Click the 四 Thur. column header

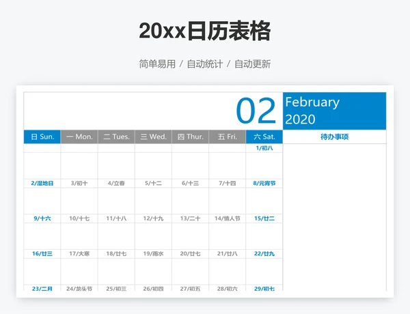click(x=191, y=137)
